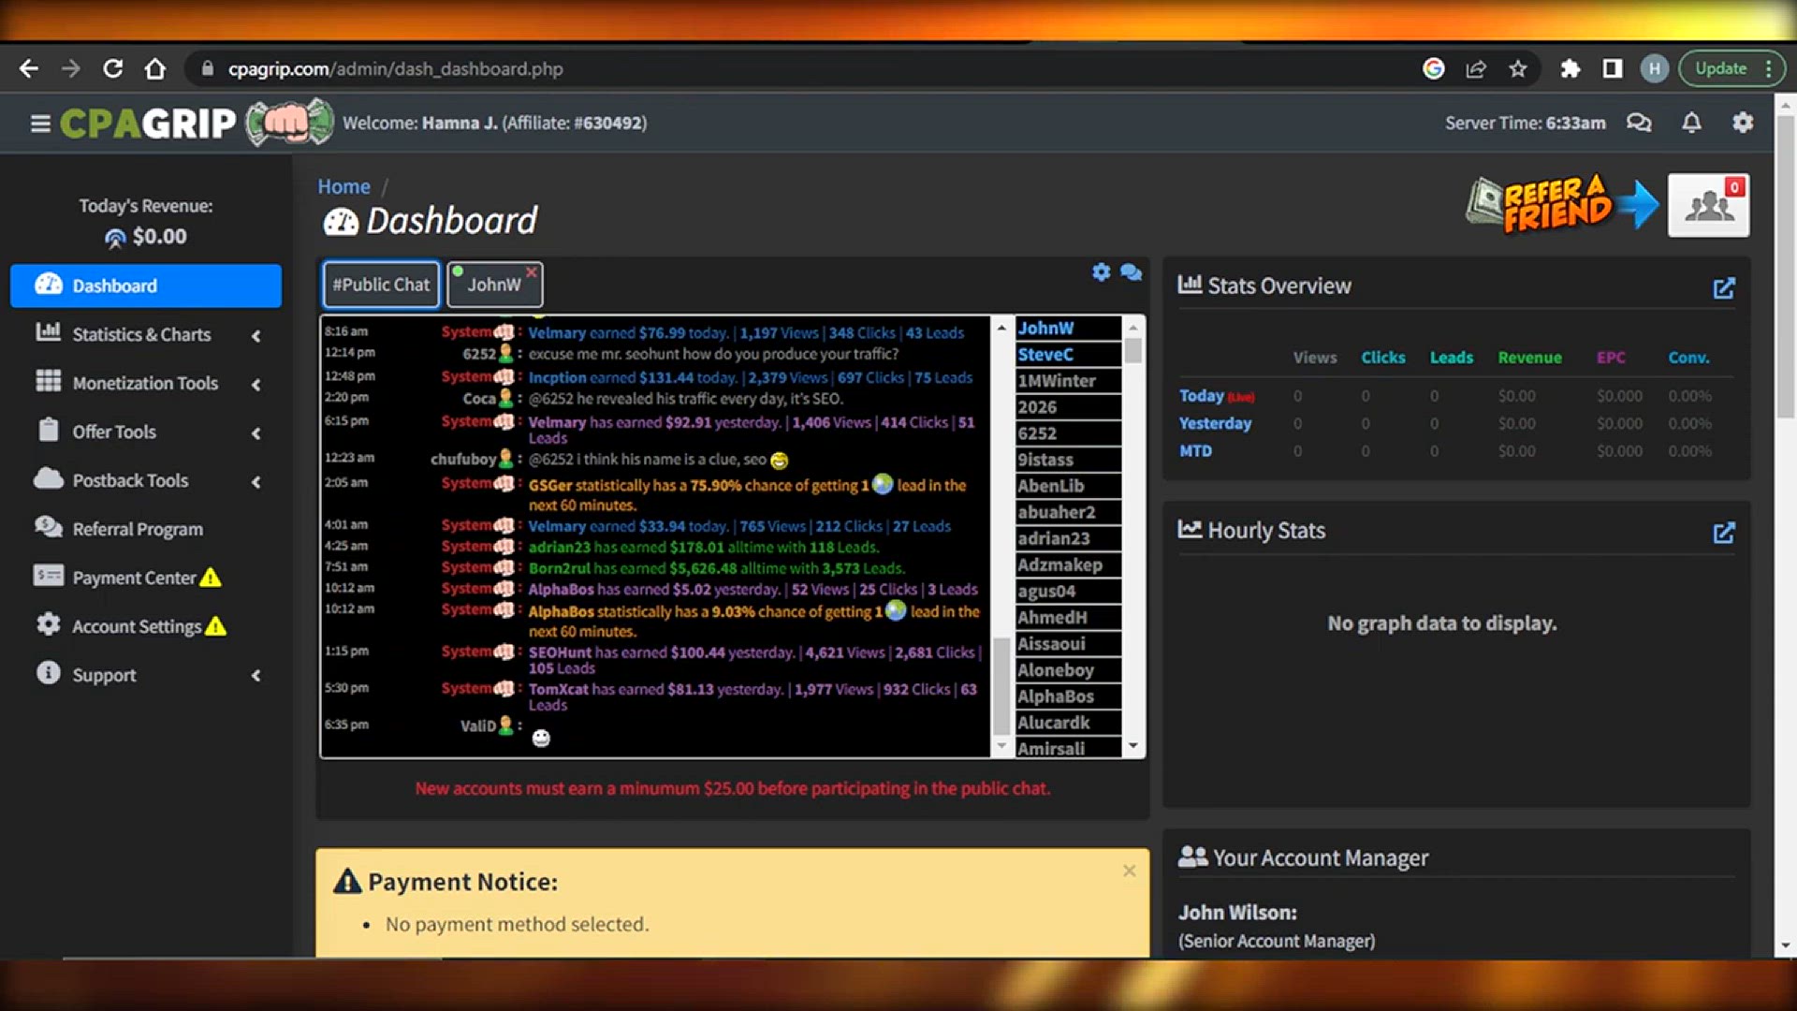The image size is (1797, 1011).
Task: Click the browser page scrollbar
Action: tap(1785, 267)
